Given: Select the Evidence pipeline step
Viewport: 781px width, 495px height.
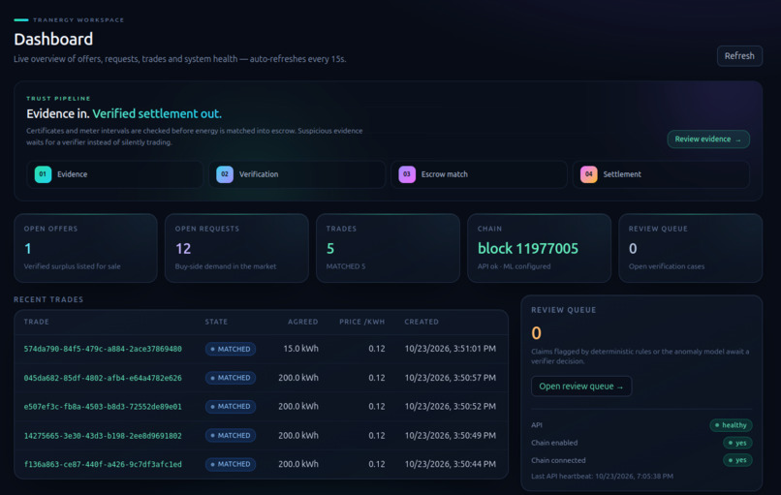Looking at the screenshot, I should point(114,174).
